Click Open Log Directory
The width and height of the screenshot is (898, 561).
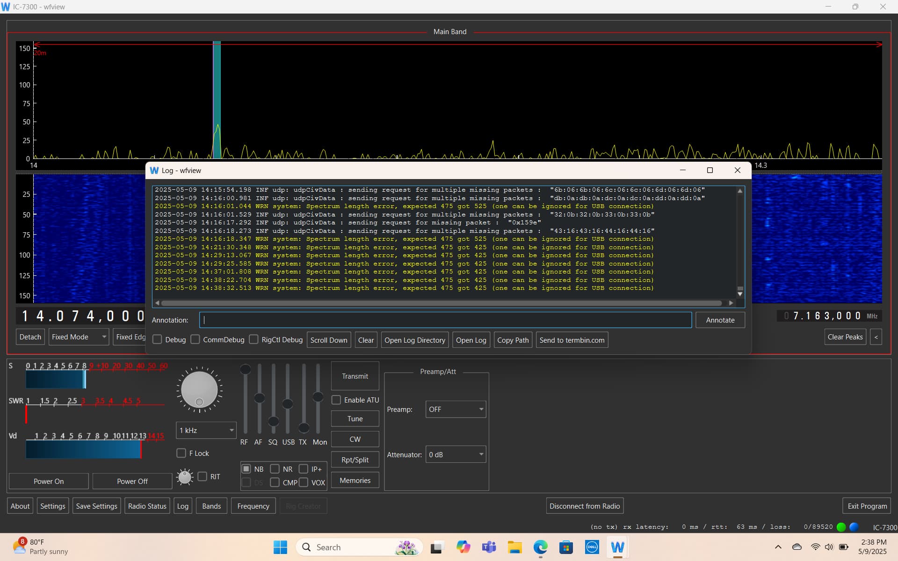(x=415, y=340)
